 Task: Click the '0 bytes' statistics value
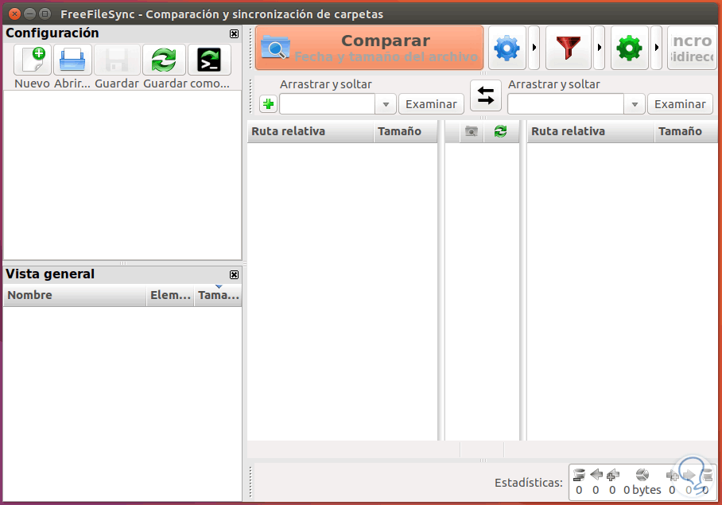(642, 490)
